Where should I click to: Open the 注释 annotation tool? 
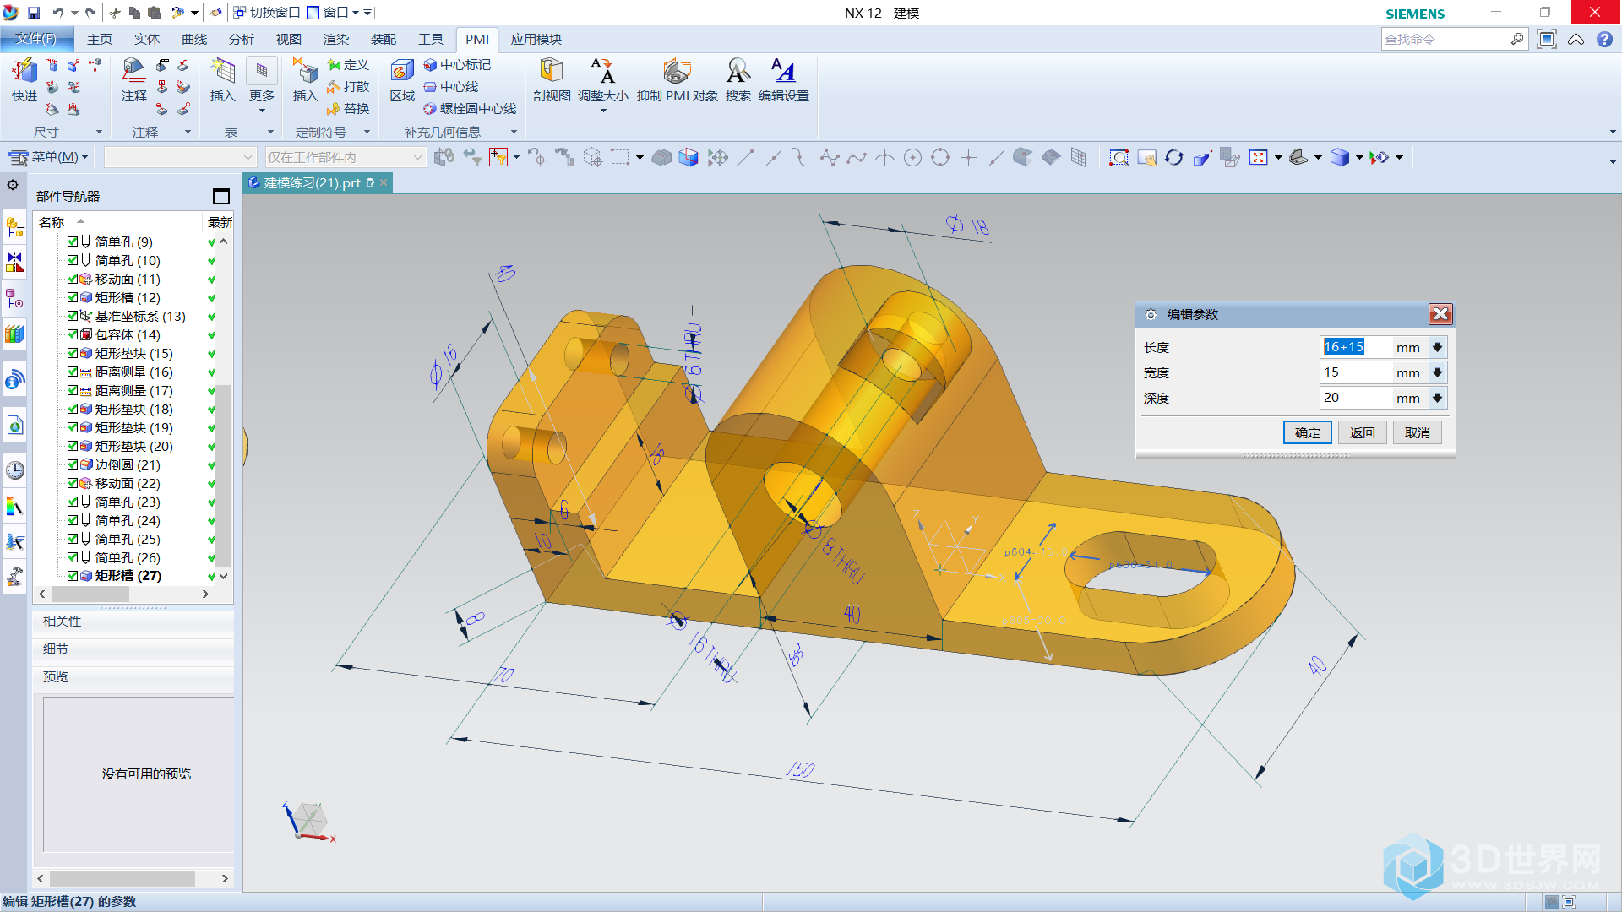[133, 79]
